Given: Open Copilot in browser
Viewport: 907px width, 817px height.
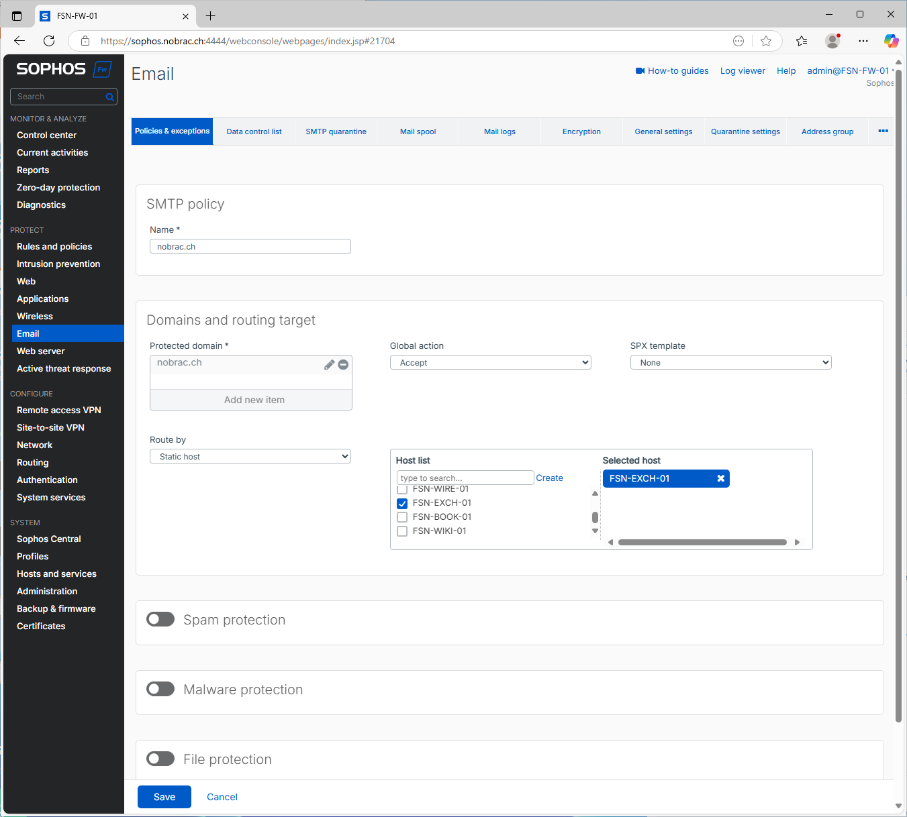Looking at the screenshot, I should (x=891, y=41).
